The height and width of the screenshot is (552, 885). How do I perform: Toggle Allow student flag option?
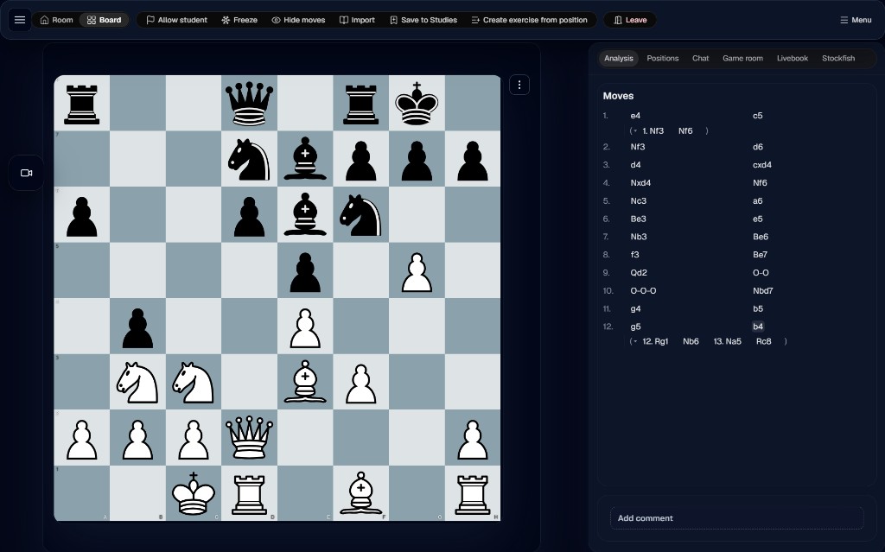tap(176, 20)
